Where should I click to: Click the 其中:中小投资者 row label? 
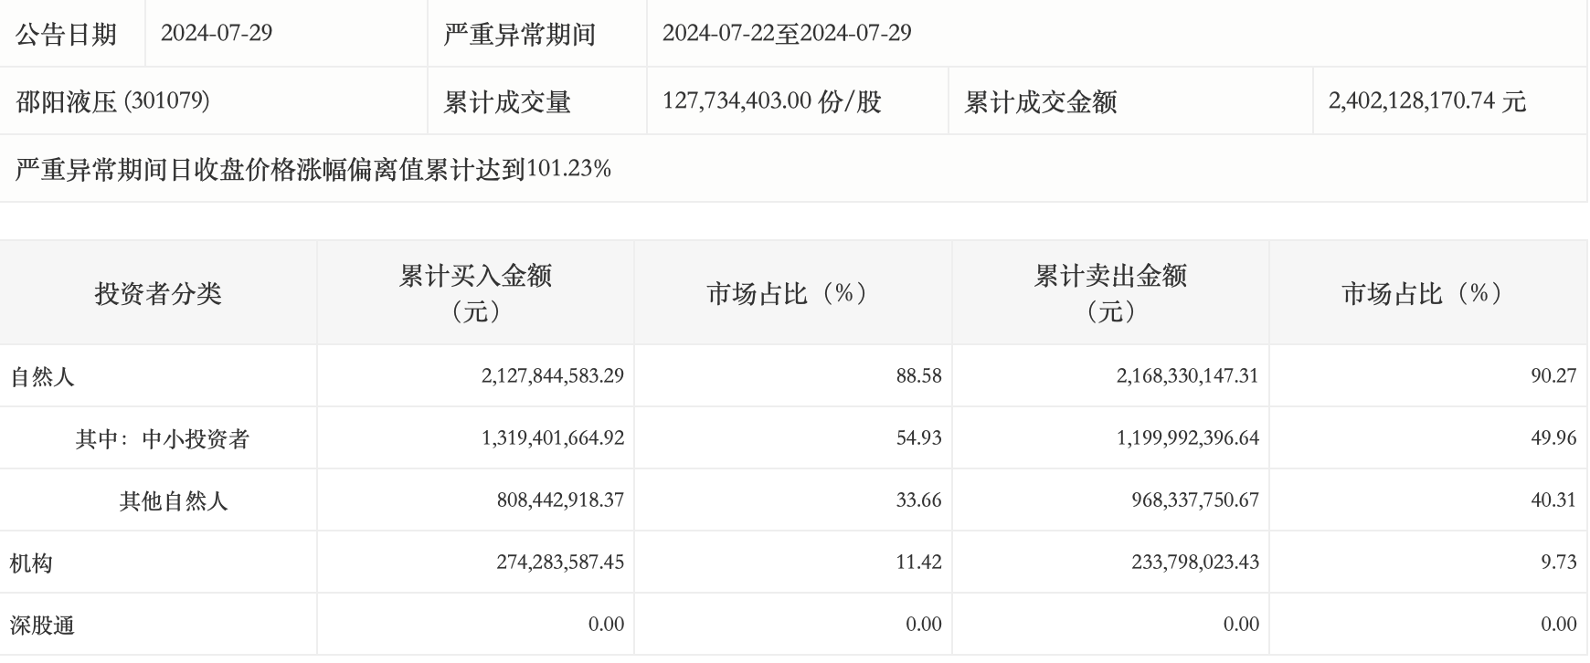click(163, 439)
